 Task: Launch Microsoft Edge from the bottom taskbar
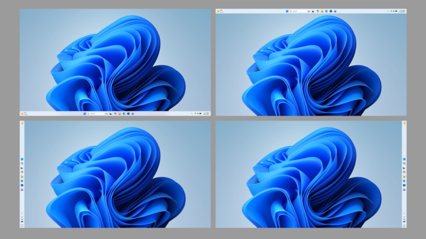click(x=124, y=114)
